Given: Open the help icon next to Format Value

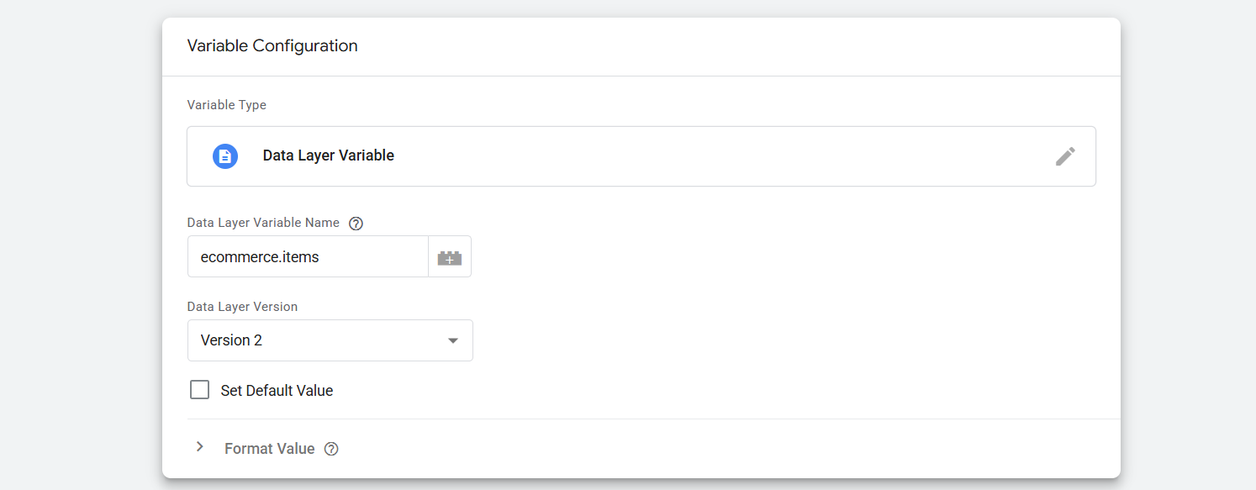Looking at the screenshot, I should [x=331, y=449].
